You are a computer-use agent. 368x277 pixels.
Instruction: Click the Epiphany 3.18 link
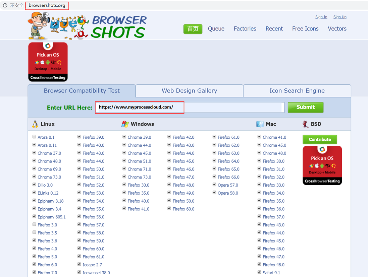(x=51, y=201)
